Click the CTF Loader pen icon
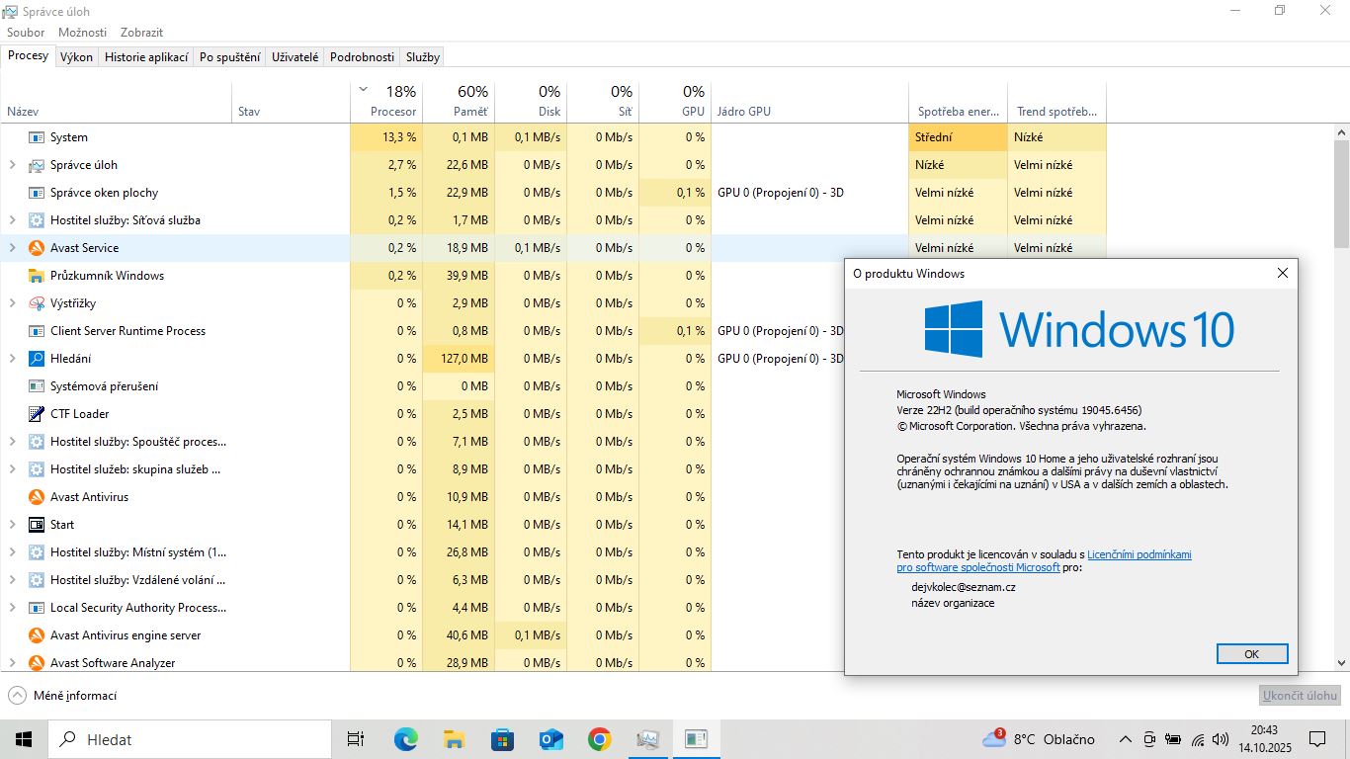Screen dimensions: 1350x759 [37, 414]
